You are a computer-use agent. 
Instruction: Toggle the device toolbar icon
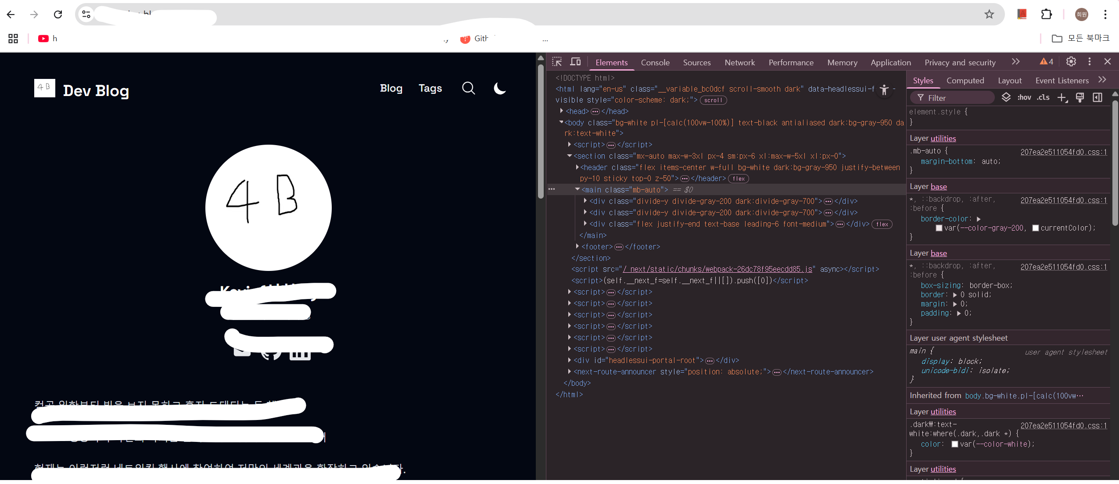point(575,62)
